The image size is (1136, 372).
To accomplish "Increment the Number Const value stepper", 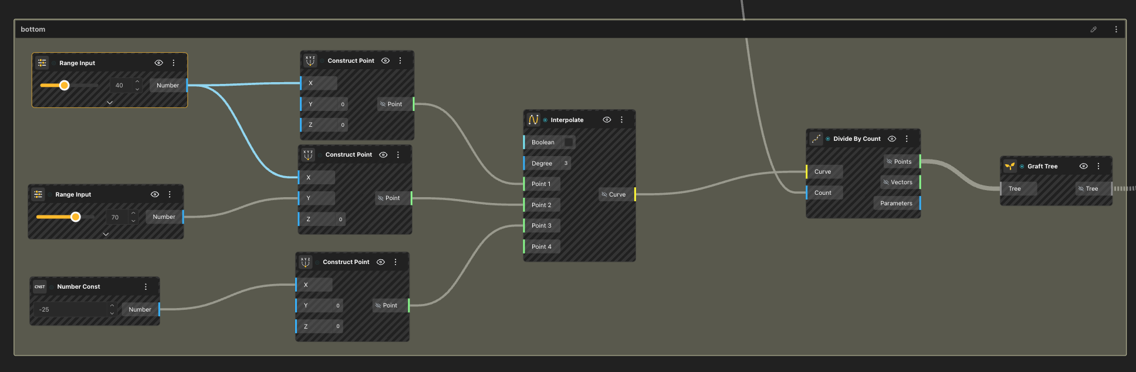I will pyautogui.click(x=112, y=306).
